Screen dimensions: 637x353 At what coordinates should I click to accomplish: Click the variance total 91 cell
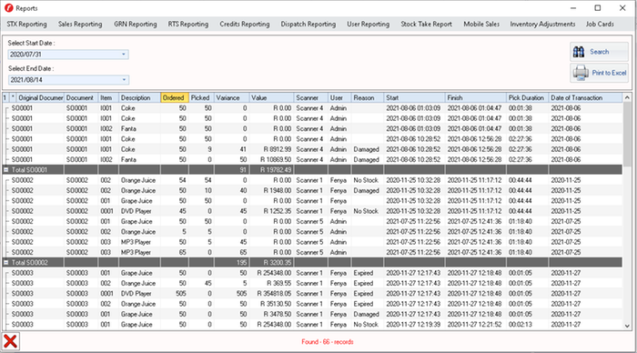231,170
